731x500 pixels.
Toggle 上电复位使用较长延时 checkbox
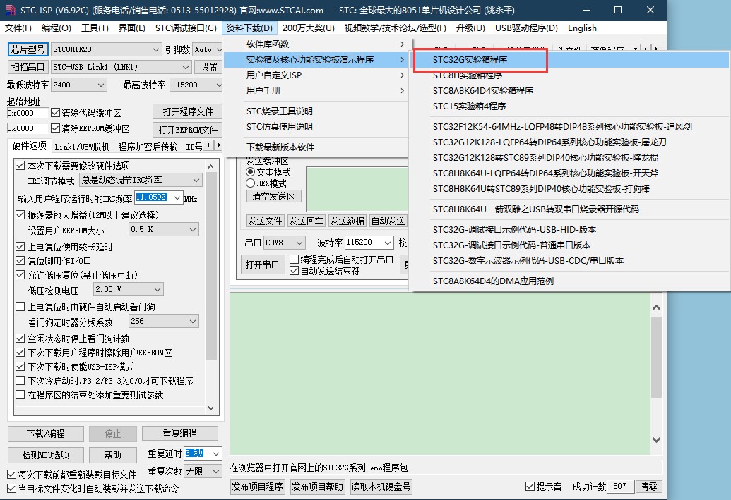tap(20, 246)
